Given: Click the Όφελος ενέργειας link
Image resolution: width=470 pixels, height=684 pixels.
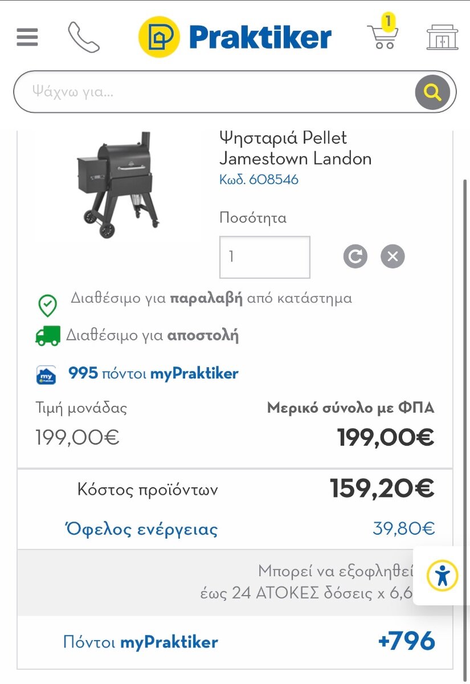Looking at the screenshot, I should [142, 530].
